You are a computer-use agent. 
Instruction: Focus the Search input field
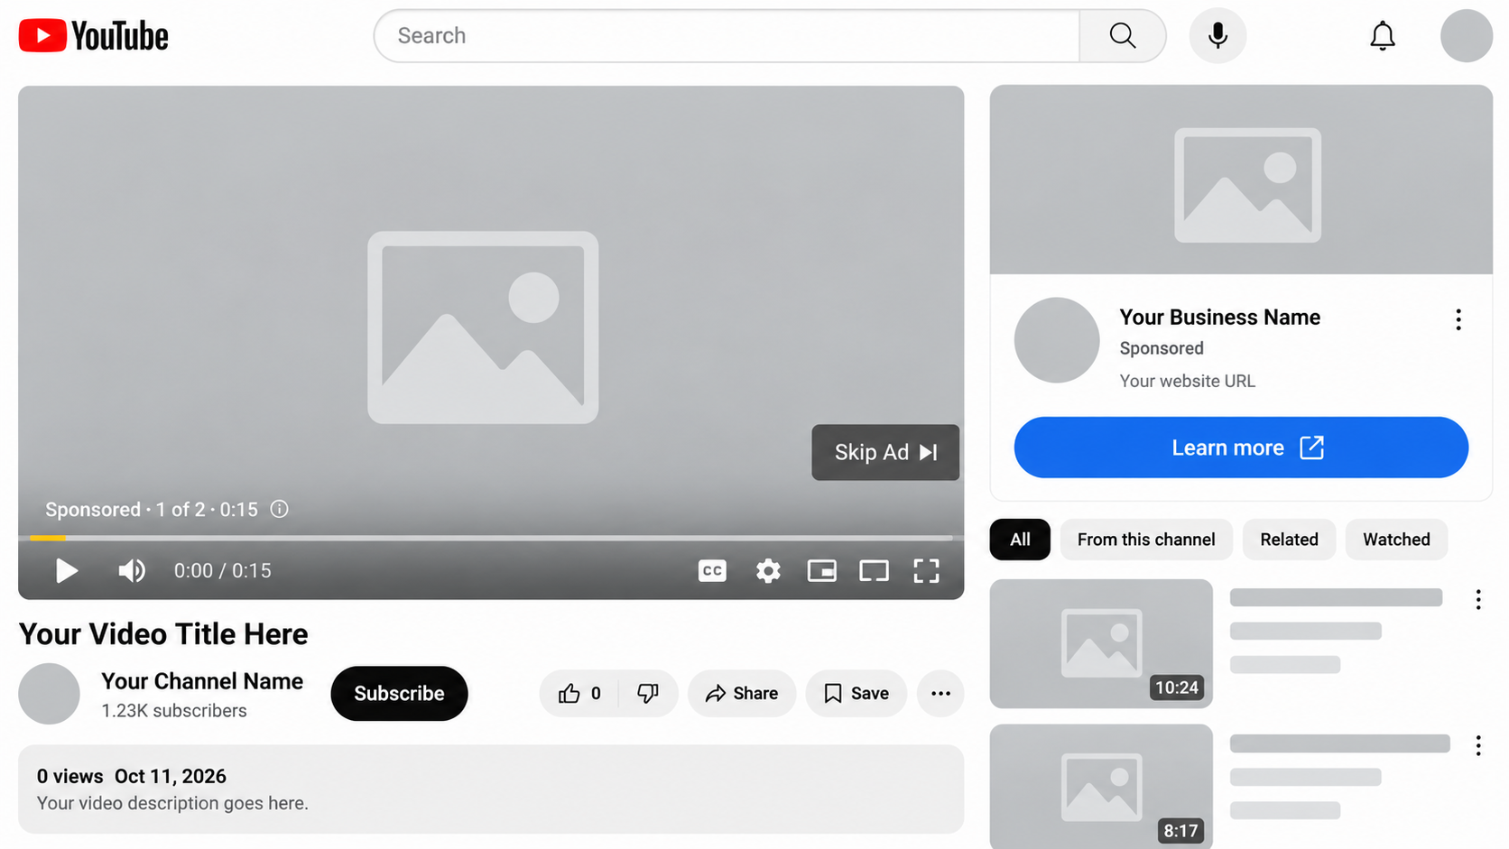pos(727,36)
